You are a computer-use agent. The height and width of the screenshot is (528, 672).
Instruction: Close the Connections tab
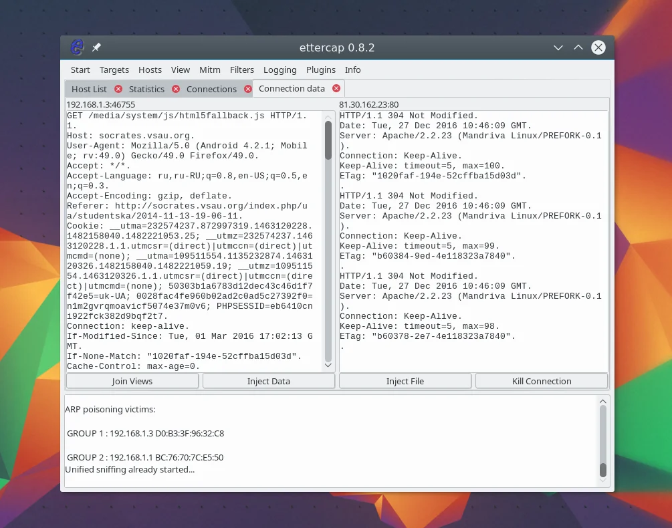point(248,89)
